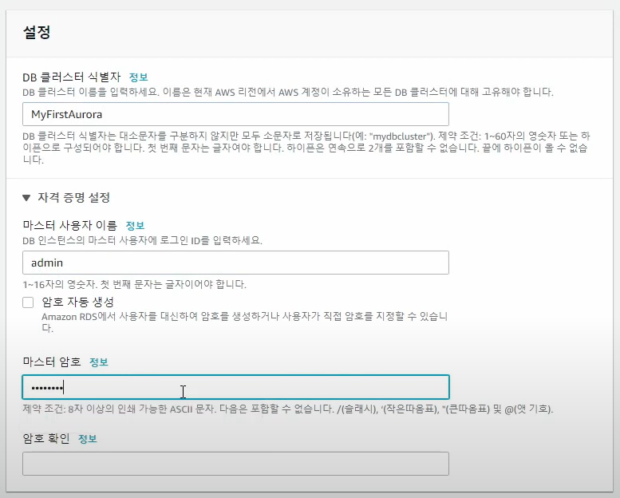This screenshot has width=620, height=498.
Task: Click the description DB 클러스터 이름을 입력하세요
Action: tap(288, 92)
